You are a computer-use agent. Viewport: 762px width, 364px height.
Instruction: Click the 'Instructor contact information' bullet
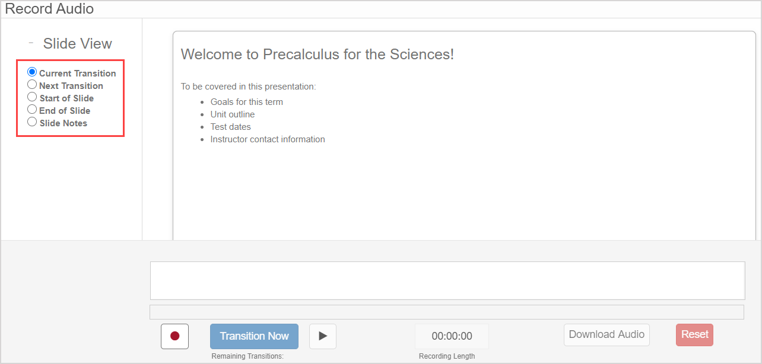(267, 139)
